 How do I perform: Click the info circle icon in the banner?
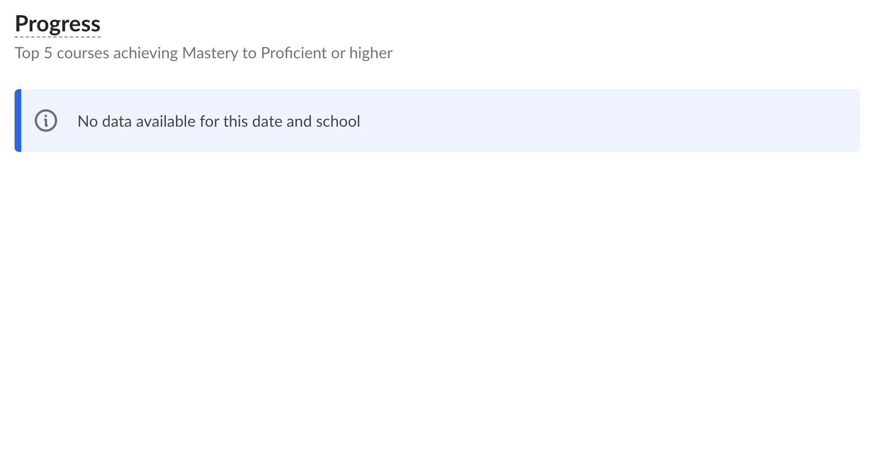[x=46, y=121]
